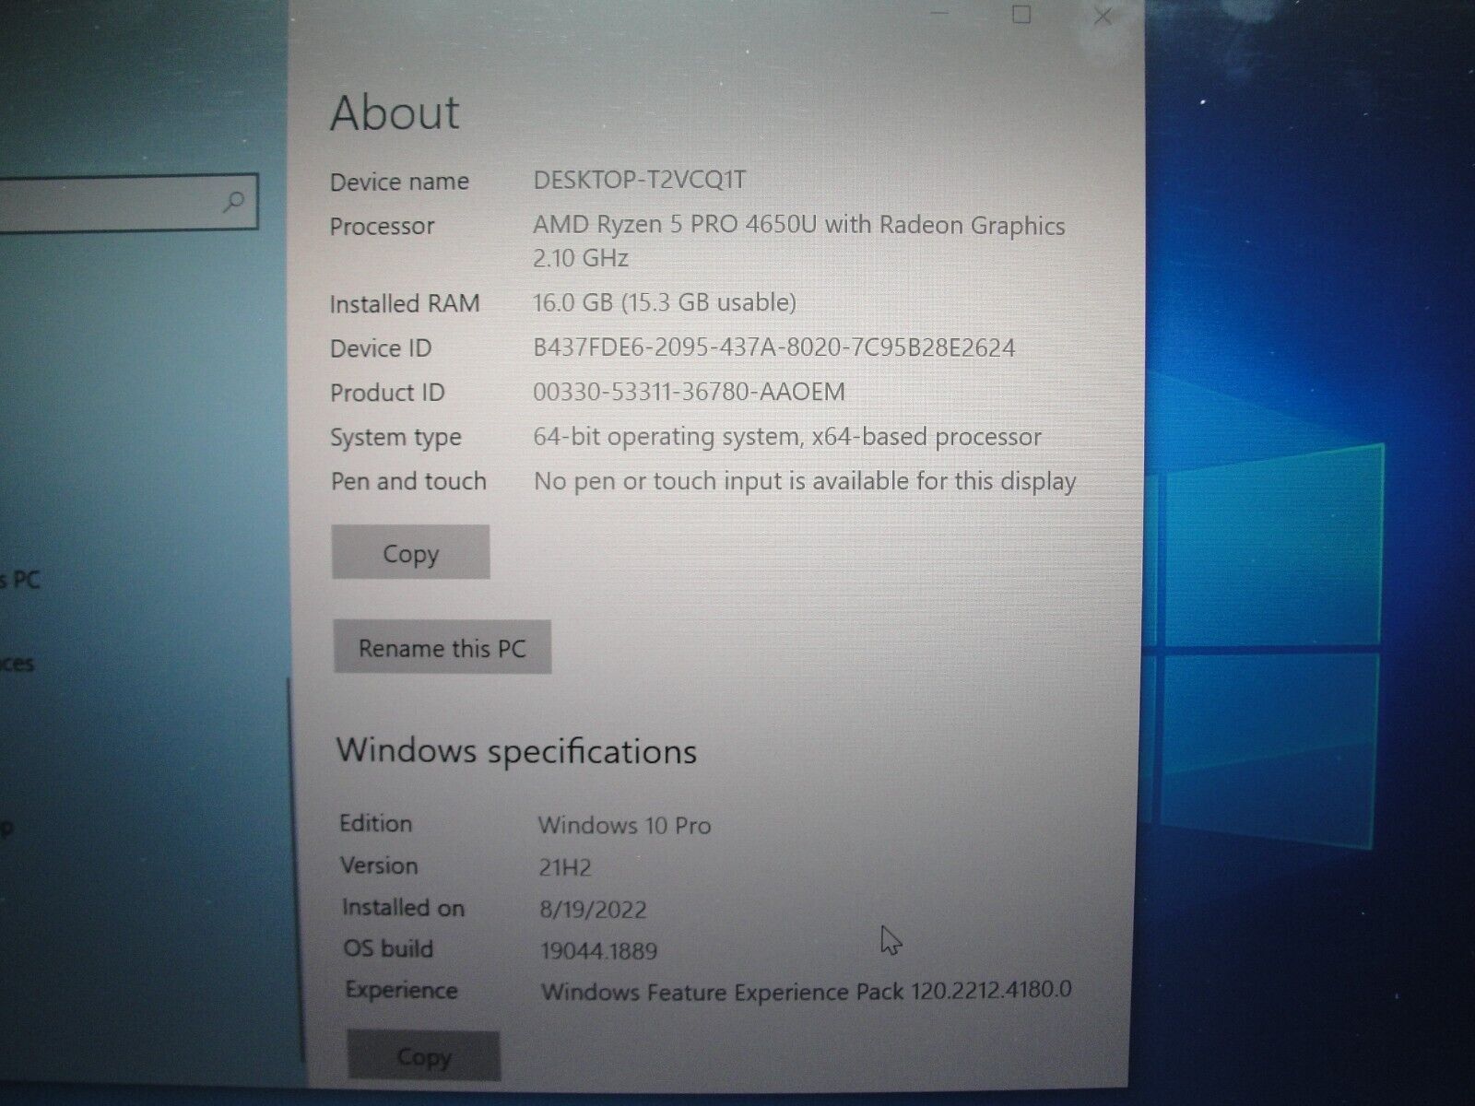Click the Windows specifications heading

point(516,751)
